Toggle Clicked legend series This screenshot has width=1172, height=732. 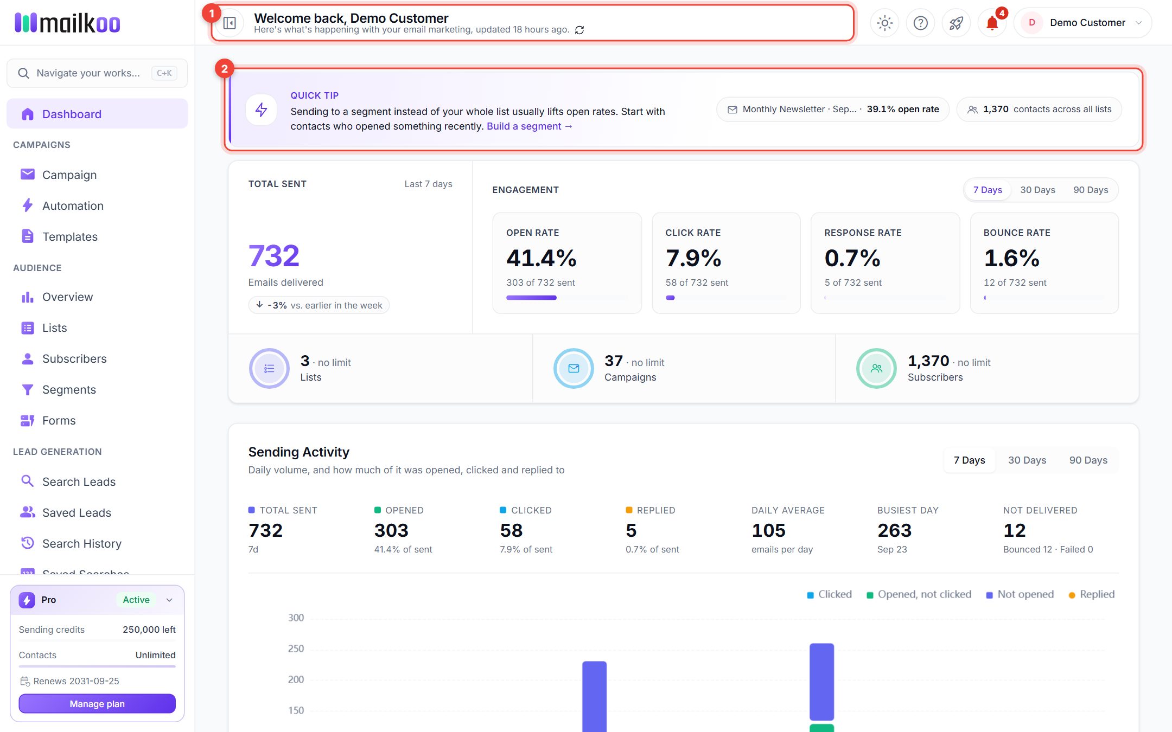[829, 595]
